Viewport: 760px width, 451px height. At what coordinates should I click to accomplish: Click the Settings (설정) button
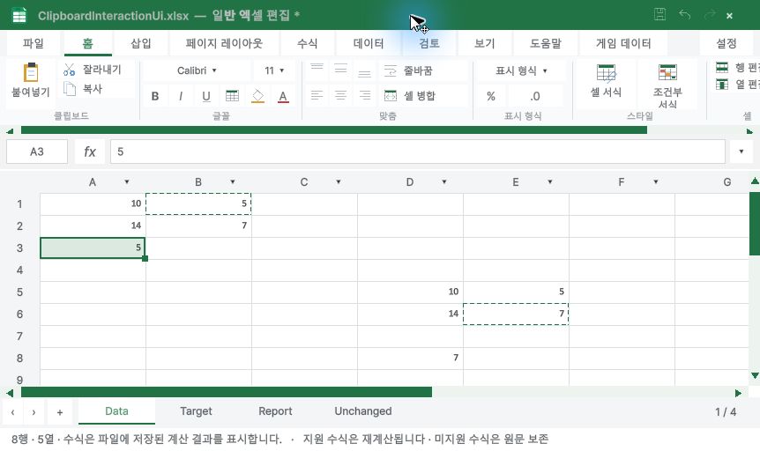[726, 43]
